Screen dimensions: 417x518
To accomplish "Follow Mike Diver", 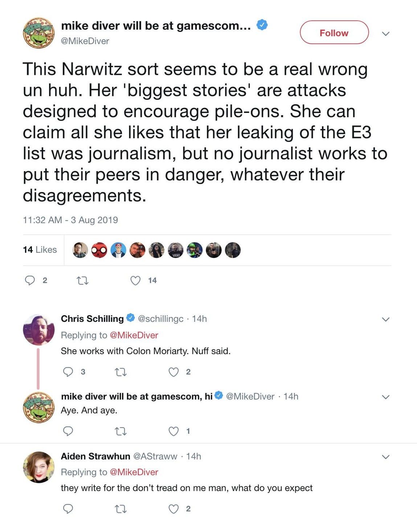I will (334, 33).
